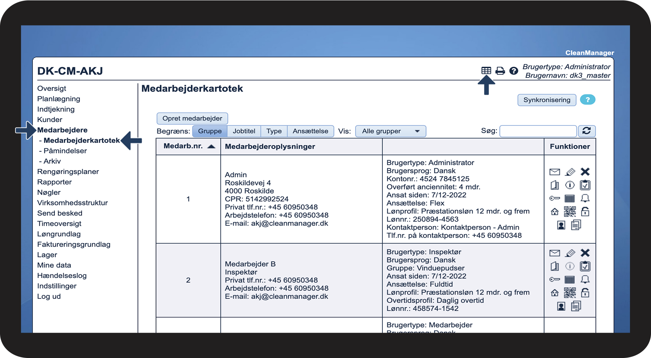Filter by Type tab
This screenshot has height=358, width=651.
tap(274, 131)
